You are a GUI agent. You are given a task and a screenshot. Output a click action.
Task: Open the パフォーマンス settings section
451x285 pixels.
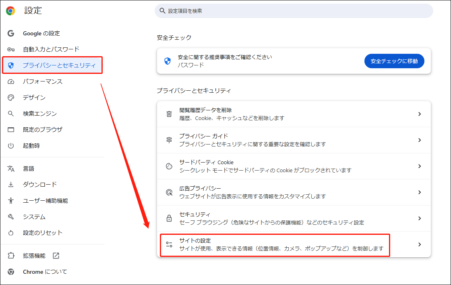pyautogui.click(x=43, y=81)
